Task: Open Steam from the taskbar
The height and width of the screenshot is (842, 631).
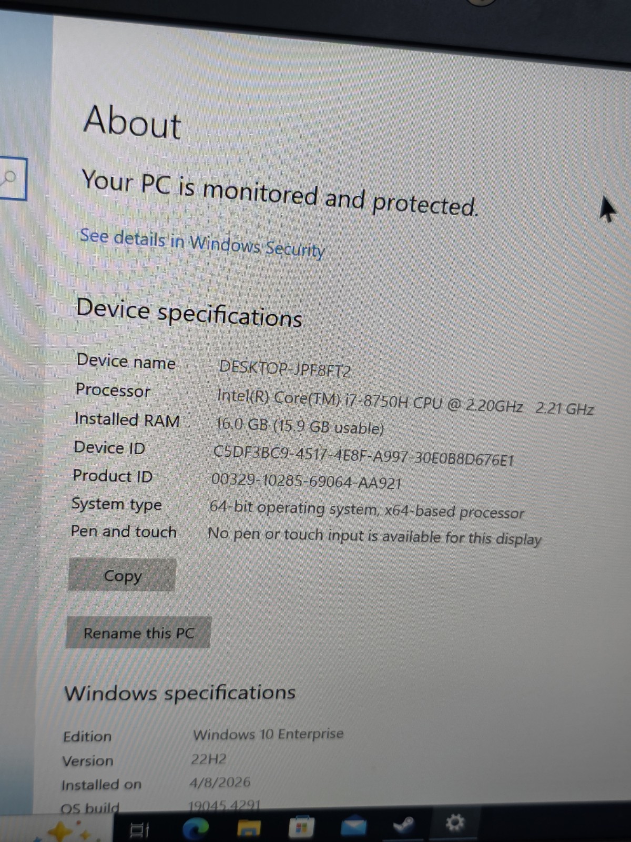Action: click(403, 824)
